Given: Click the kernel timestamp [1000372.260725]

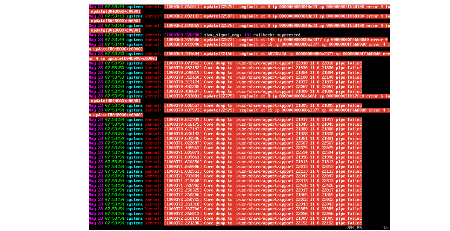Looking at the screenshot, I should coord(183,200).
